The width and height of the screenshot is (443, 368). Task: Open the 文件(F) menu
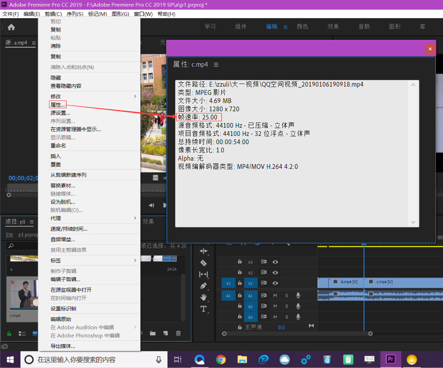coord(10,14)
